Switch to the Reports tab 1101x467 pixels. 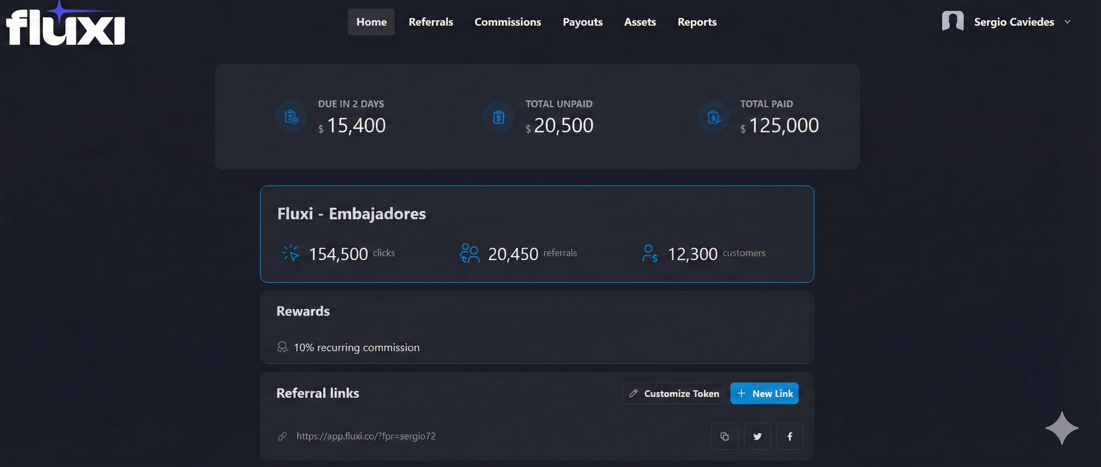[697, 21]
